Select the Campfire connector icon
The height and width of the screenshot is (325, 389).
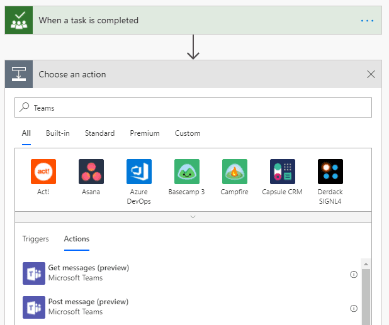[x=235, y=172]
